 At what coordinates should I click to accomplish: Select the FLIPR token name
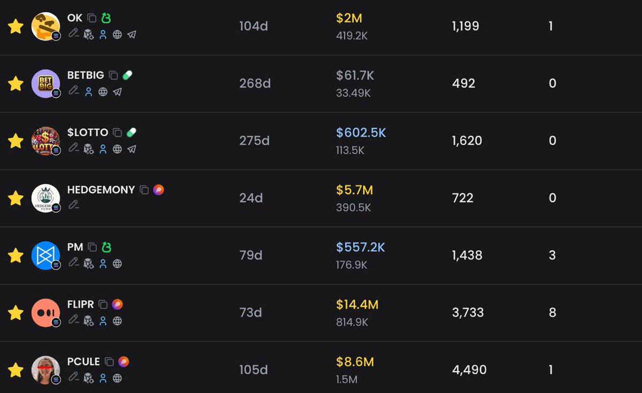pyautogui.click(x=81, y=304)
